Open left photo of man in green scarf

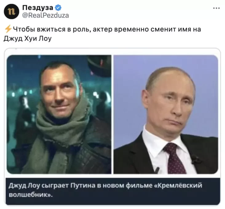[x=59, y=114]
